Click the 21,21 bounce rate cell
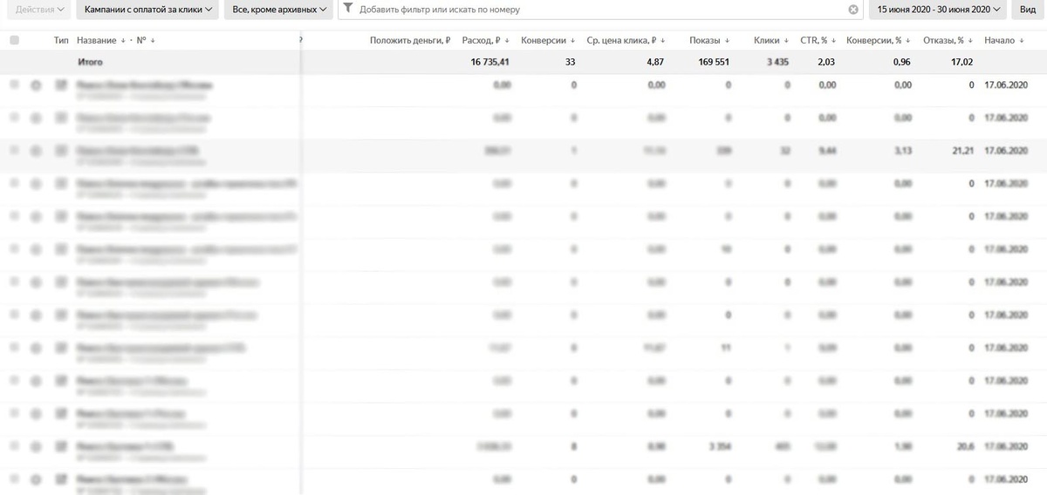 point(962,151)
